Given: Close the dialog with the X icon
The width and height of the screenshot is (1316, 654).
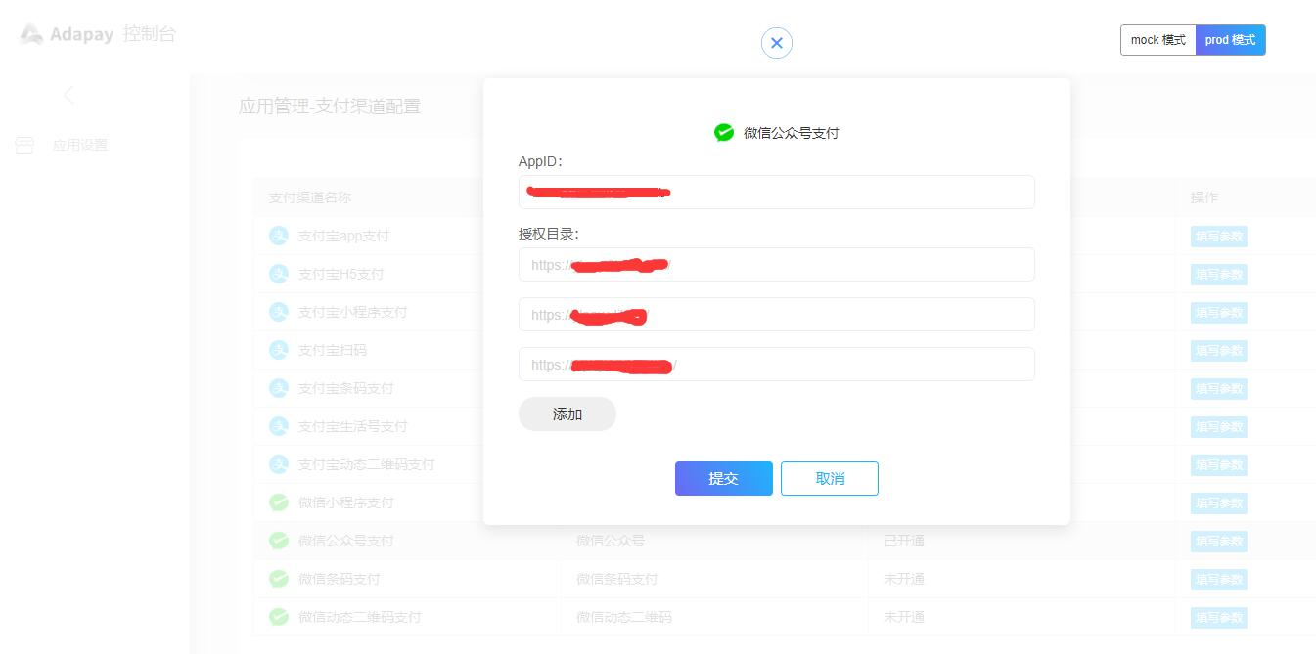Looking at the screenshot, I should (776, 43).
